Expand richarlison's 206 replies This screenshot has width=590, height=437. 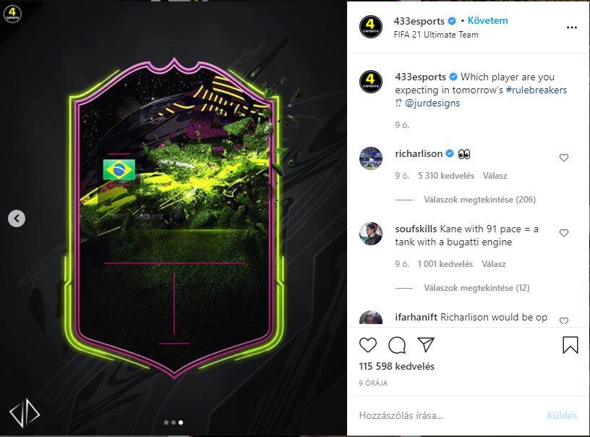coord(480,200)
